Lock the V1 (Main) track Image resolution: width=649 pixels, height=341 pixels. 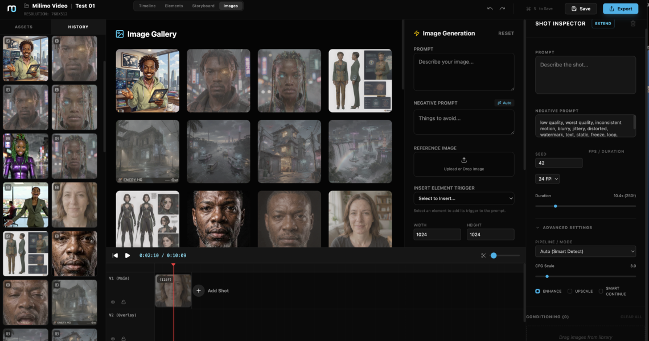click(x=124, y=302)
